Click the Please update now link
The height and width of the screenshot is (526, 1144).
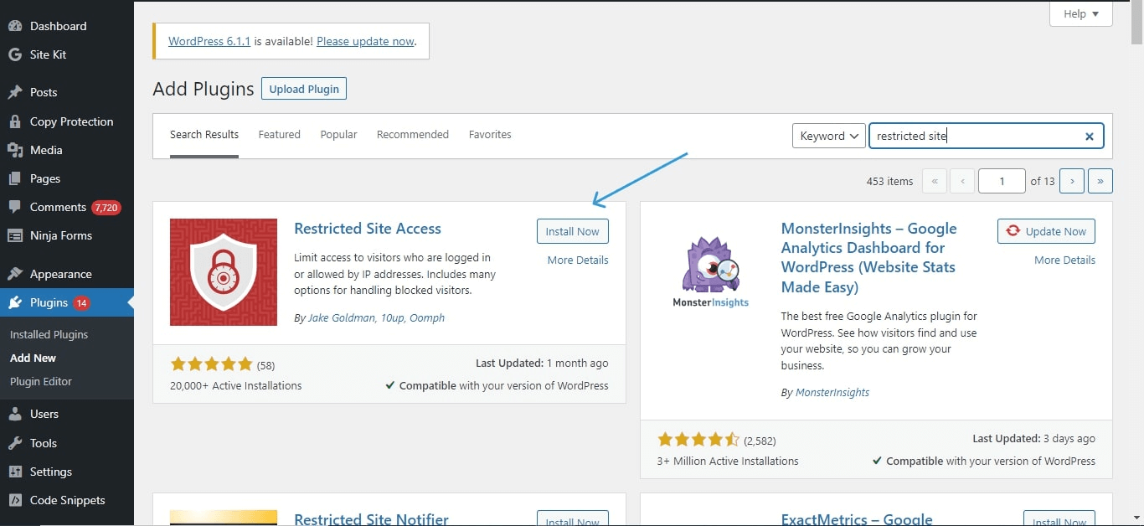(x=366, y=41)
